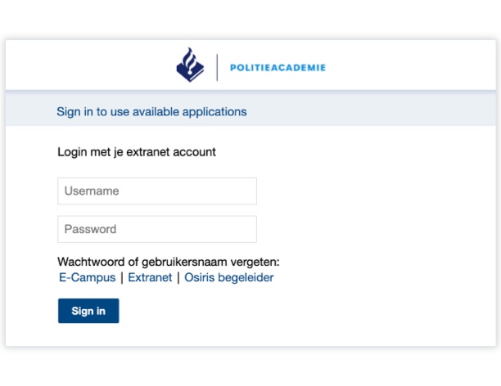Viewport: 501px width, 386px height.
Task: Click the blank header area right of POLITIEACADEMIE
Action: [x=409, y=65]
